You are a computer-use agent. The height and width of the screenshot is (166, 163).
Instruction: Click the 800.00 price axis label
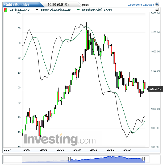[x=155, y=128]
